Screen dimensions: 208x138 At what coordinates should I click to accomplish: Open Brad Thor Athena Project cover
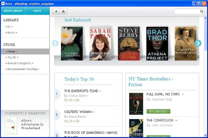click(x=157, y=44)
